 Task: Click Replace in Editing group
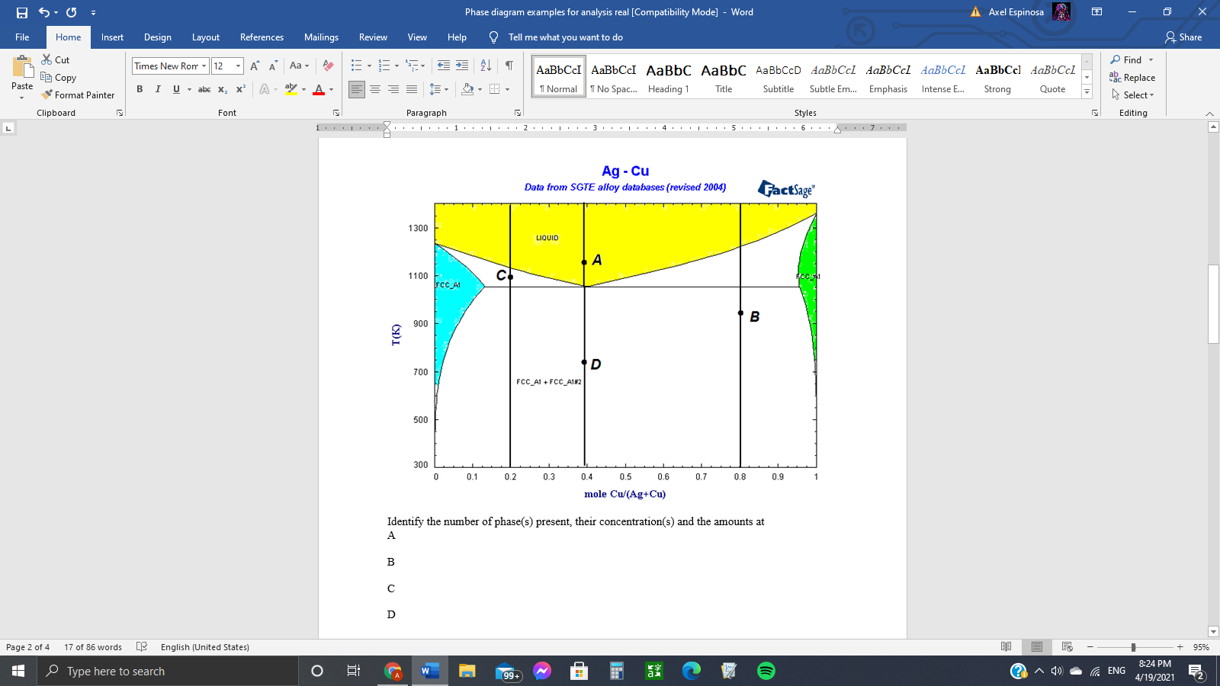click(x=1132, y=78)
